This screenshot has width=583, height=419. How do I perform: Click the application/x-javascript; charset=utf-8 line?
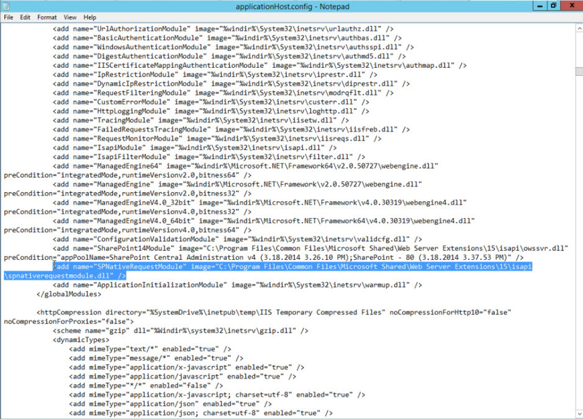[x=217, y=395]
